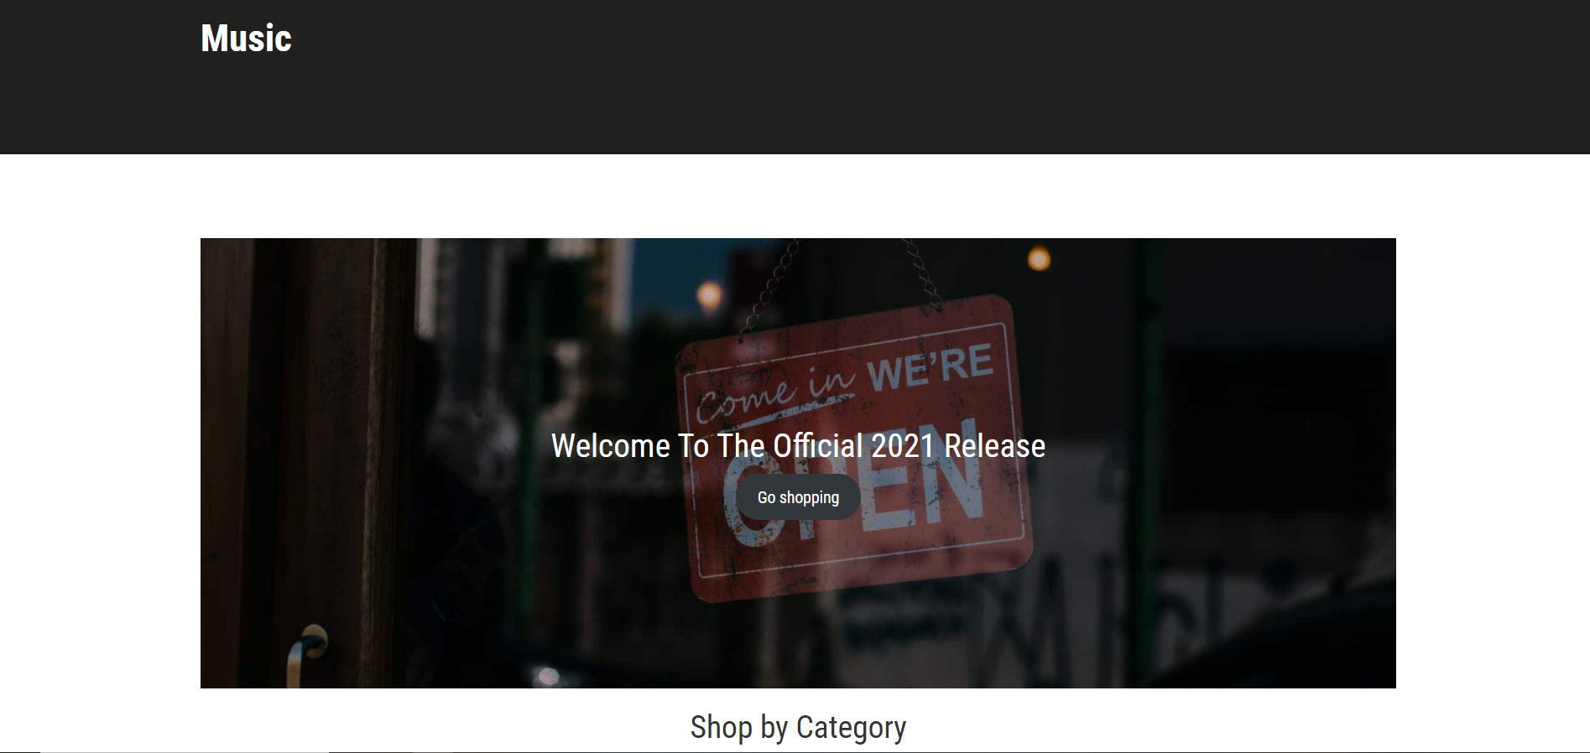The image size is (1590, 753).
Task: Click the word Category in section heading
Action: click(851, 727)
